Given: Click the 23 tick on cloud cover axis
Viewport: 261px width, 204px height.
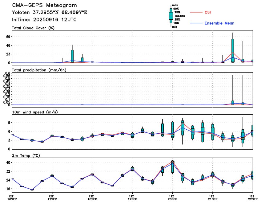Looking at the screenshot, I should point(8,54).
